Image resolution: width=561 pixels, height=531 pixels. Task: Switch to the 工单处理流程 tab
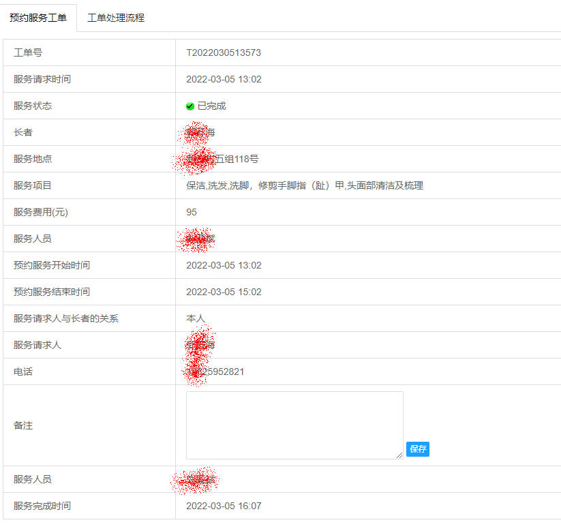point(116,18)
